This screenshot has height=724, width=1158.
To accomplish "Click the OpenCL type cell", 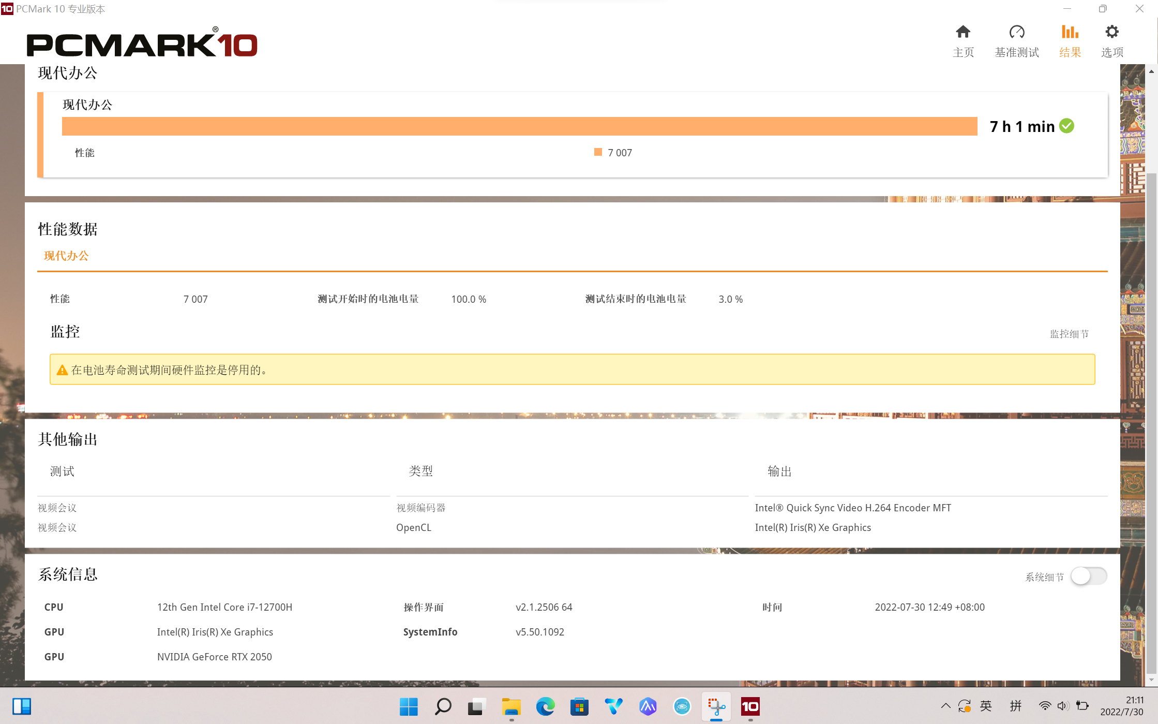I will (x=414, y=527).
